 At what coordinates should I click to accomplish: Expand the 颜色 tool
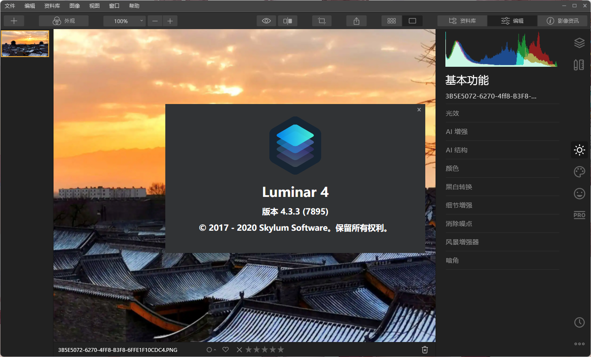pos(502,169)
